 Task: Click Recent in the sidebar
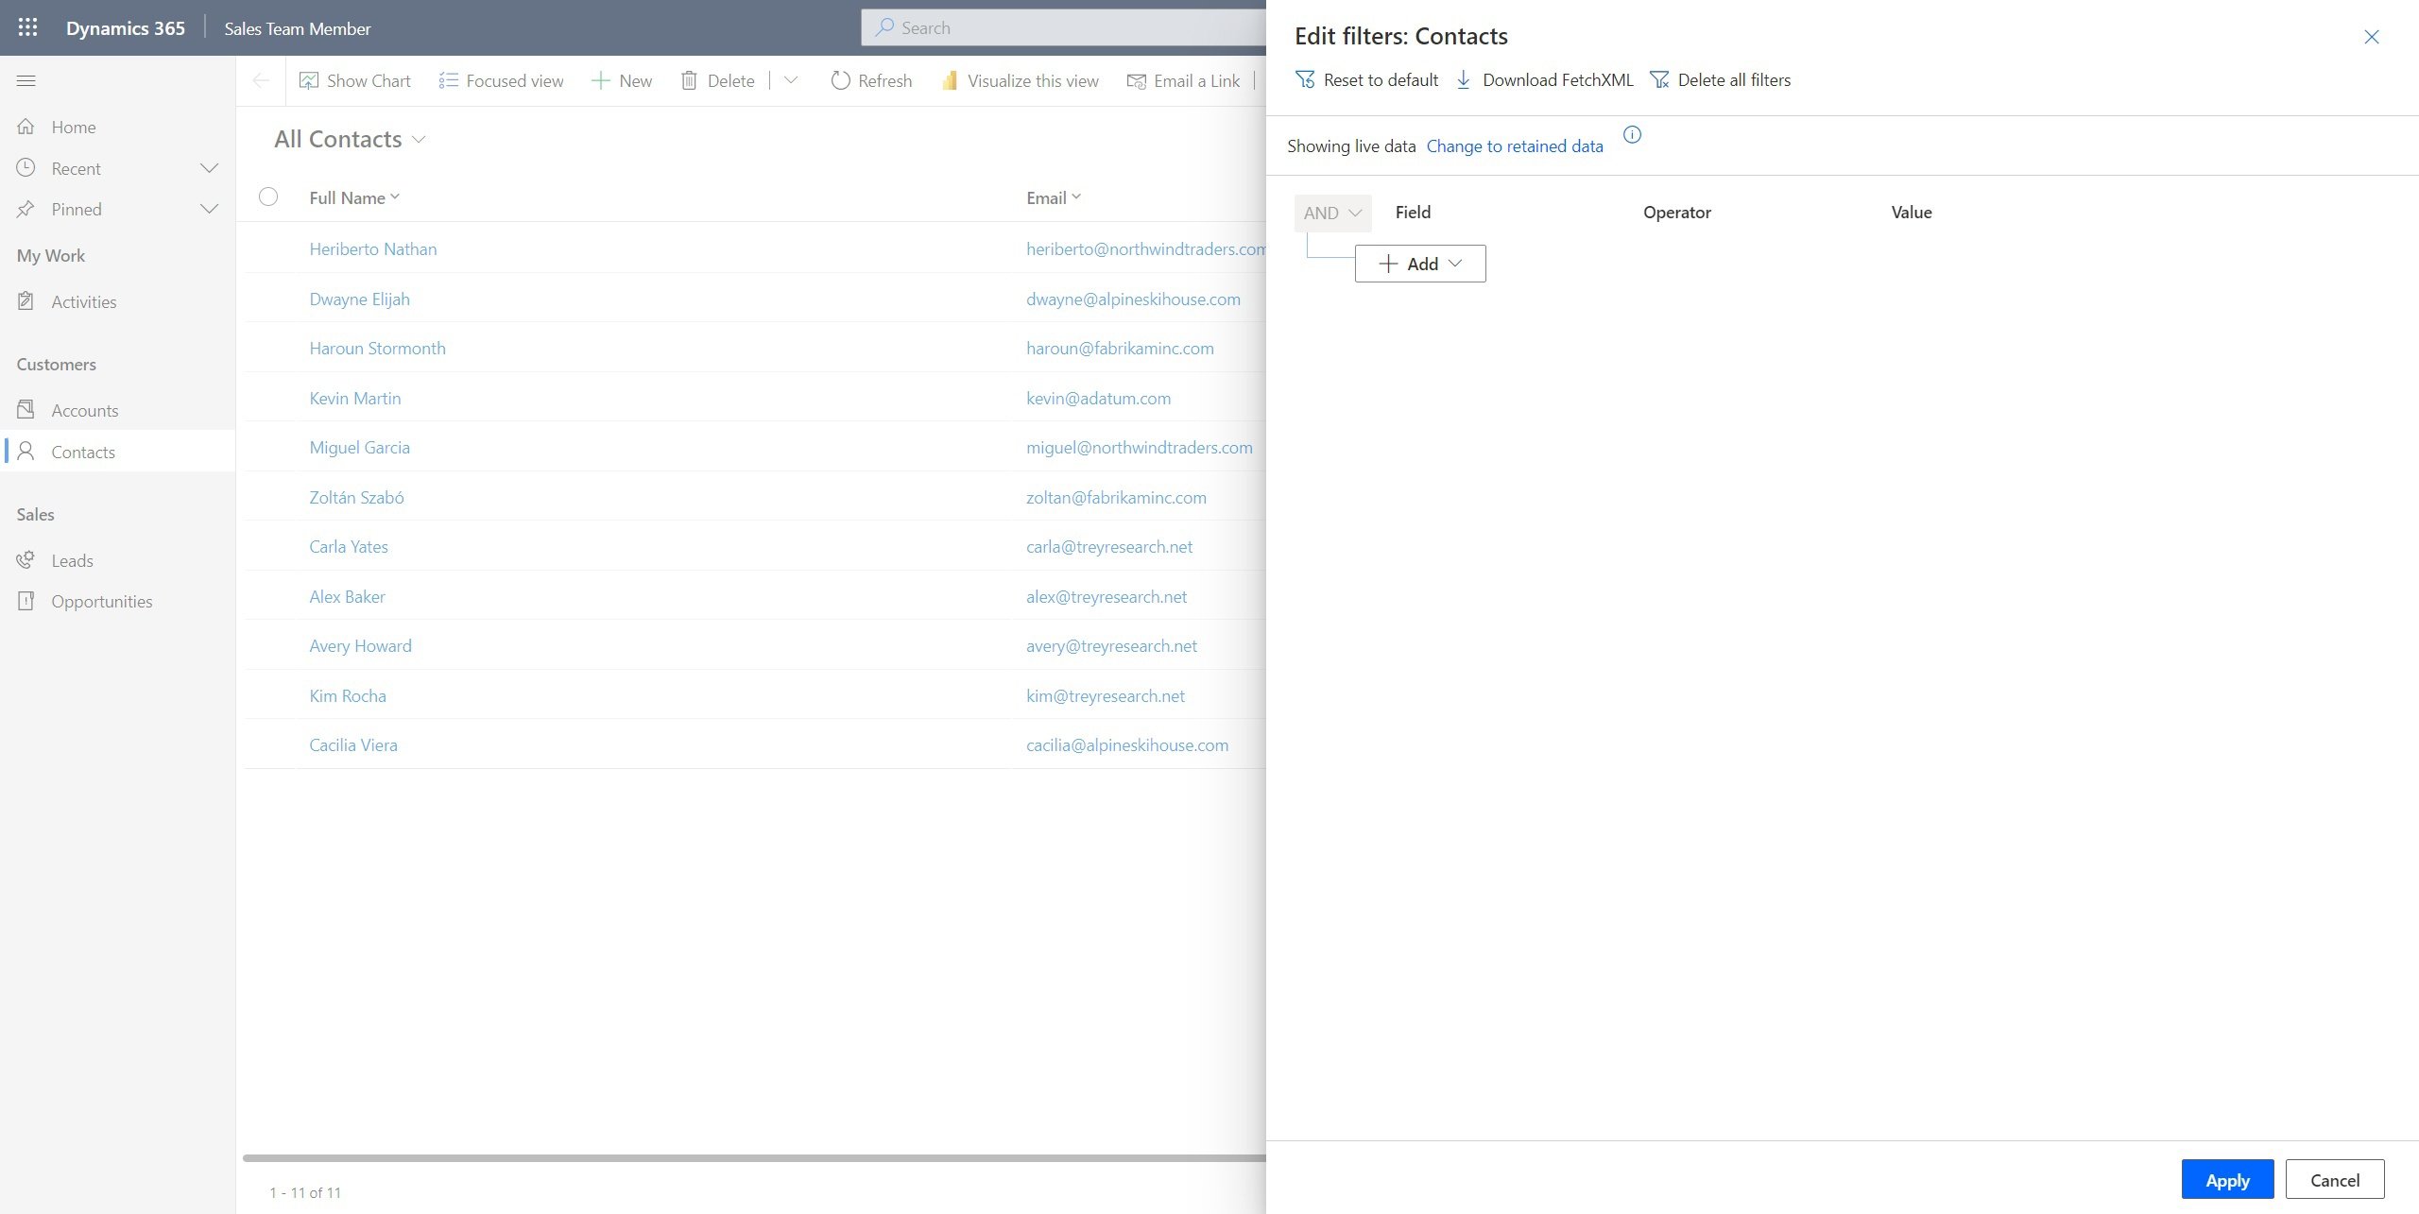coord(77,168)
